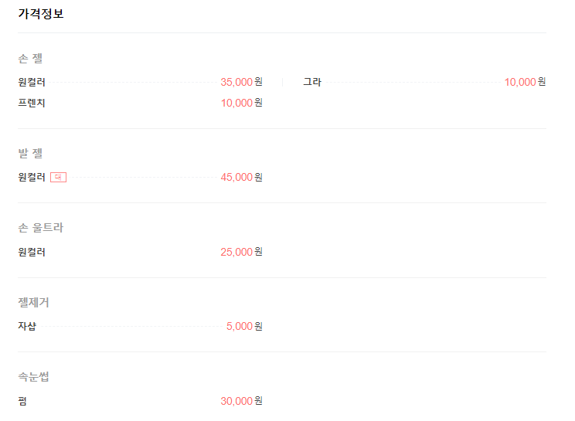Select the 젤제거 section title

coord(33,302)
